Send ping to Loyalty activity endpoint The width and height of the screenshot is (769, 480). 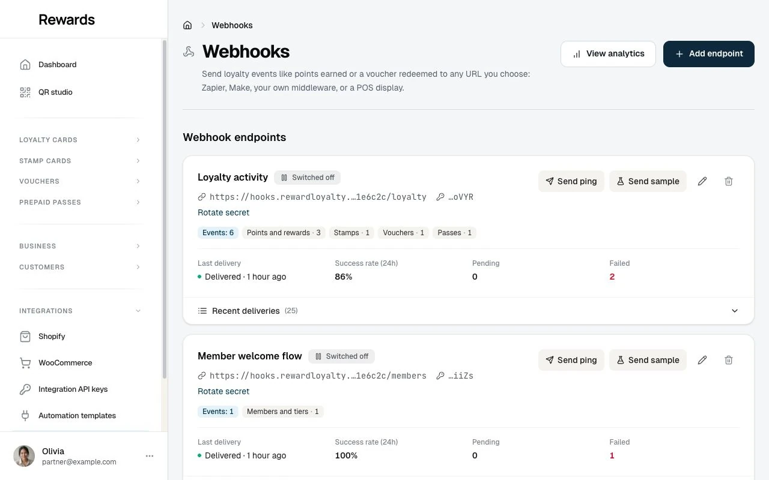point(571,181)
